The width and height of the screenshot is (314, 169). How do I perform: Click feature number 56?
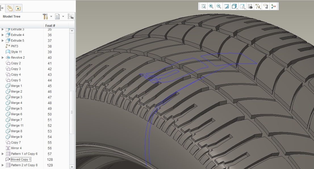pyautogui.click(x=50, y=148)
